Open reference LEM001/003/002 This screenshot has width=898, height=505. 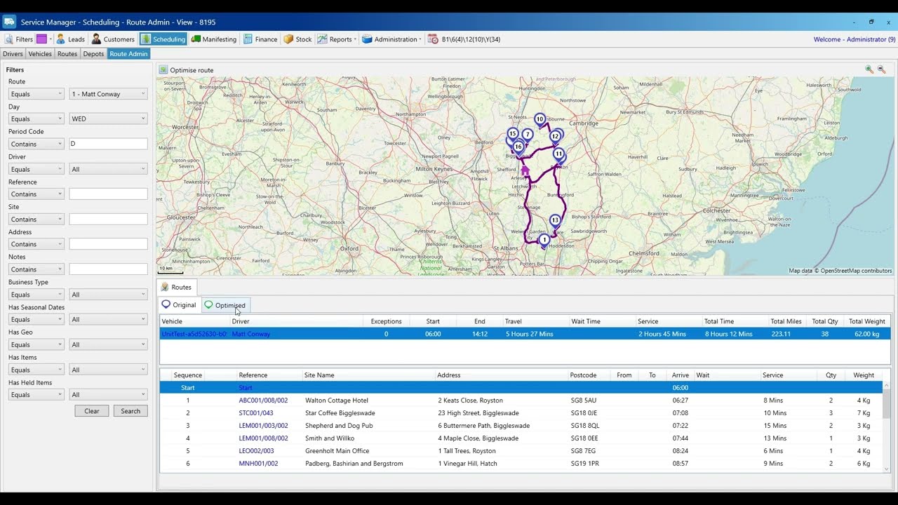point(263,426)
